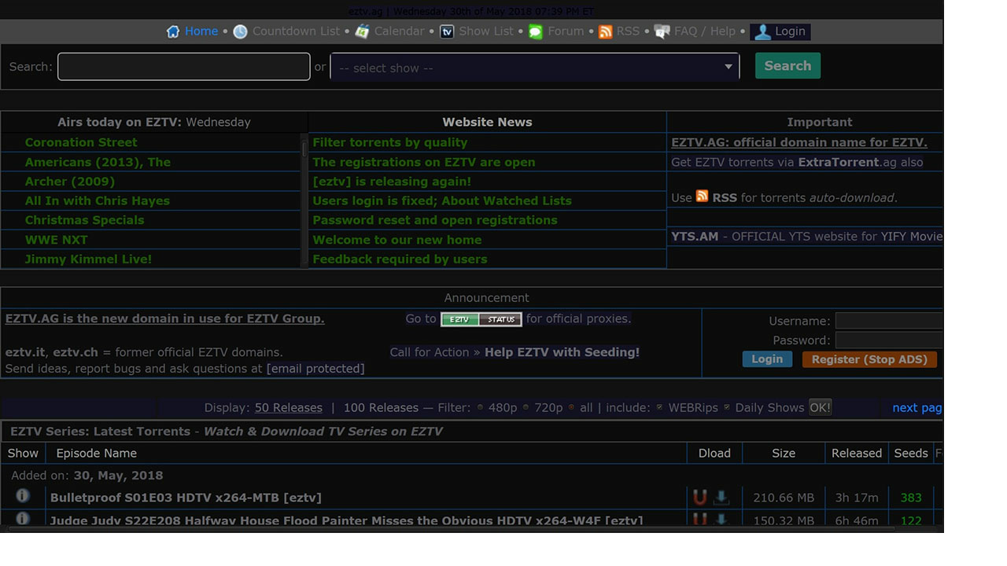Screen dimensions: 1007x566
Task: Click torrent download icon for Bulletproof S01E03
Action: (x=721, y=498)
